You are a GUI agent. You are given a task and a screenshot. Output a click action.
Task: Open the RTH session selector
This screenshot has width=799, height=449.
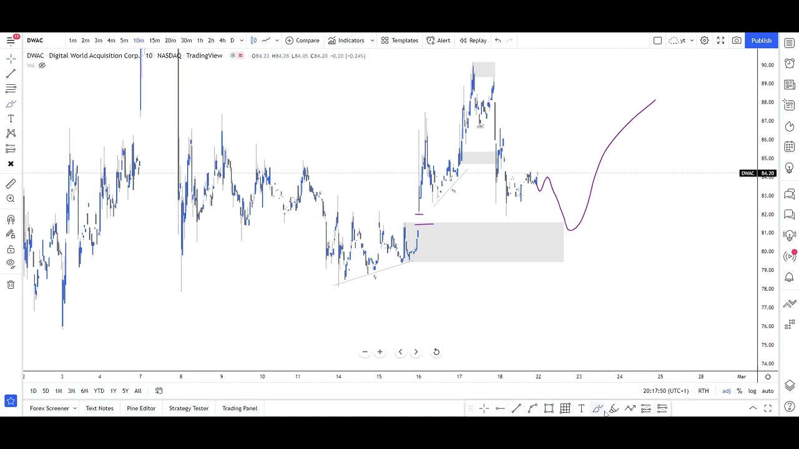(x=703, y=391)
